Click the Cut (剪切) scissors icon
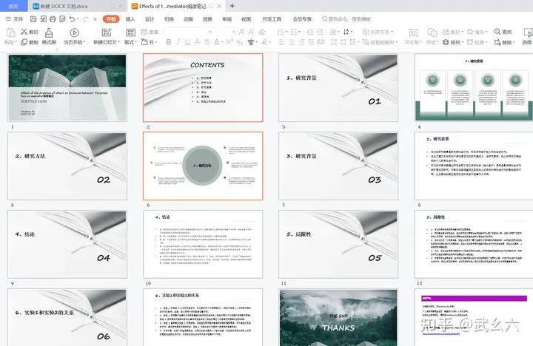The width and height of the screenshot is (533, 346). 24,32
